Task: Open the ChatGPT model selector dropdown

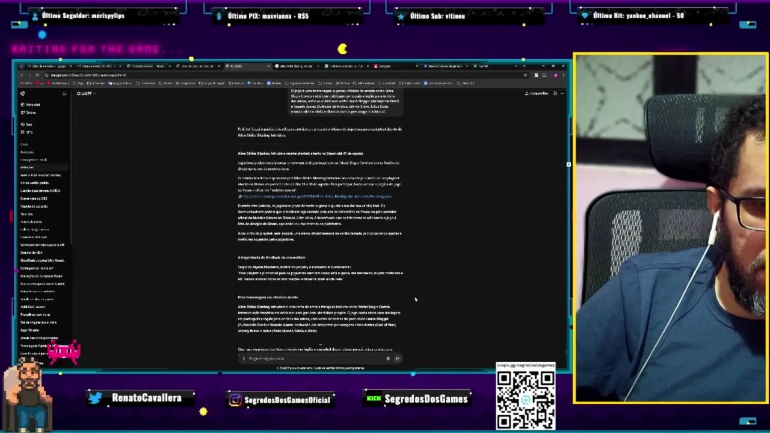Action: (x=86, y=93)
